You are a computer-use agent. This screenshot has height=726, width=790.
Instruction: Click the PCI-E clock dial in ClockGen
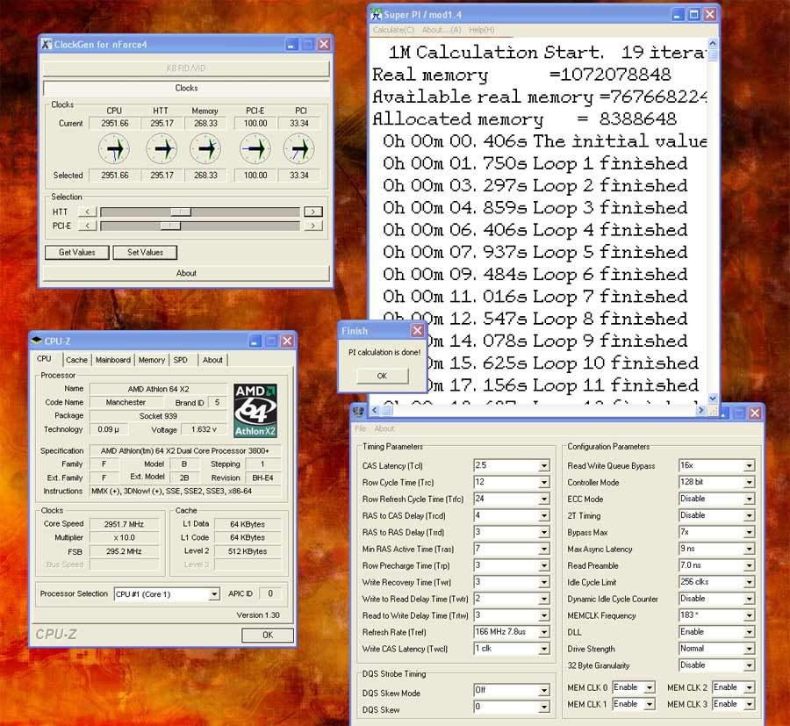255,149
